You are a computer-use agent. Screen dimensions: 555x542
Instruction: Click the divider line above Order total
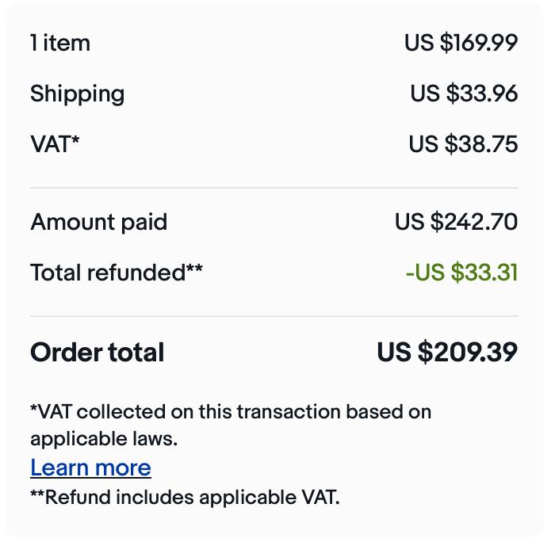pyautogui.click(x=274, y=316)
